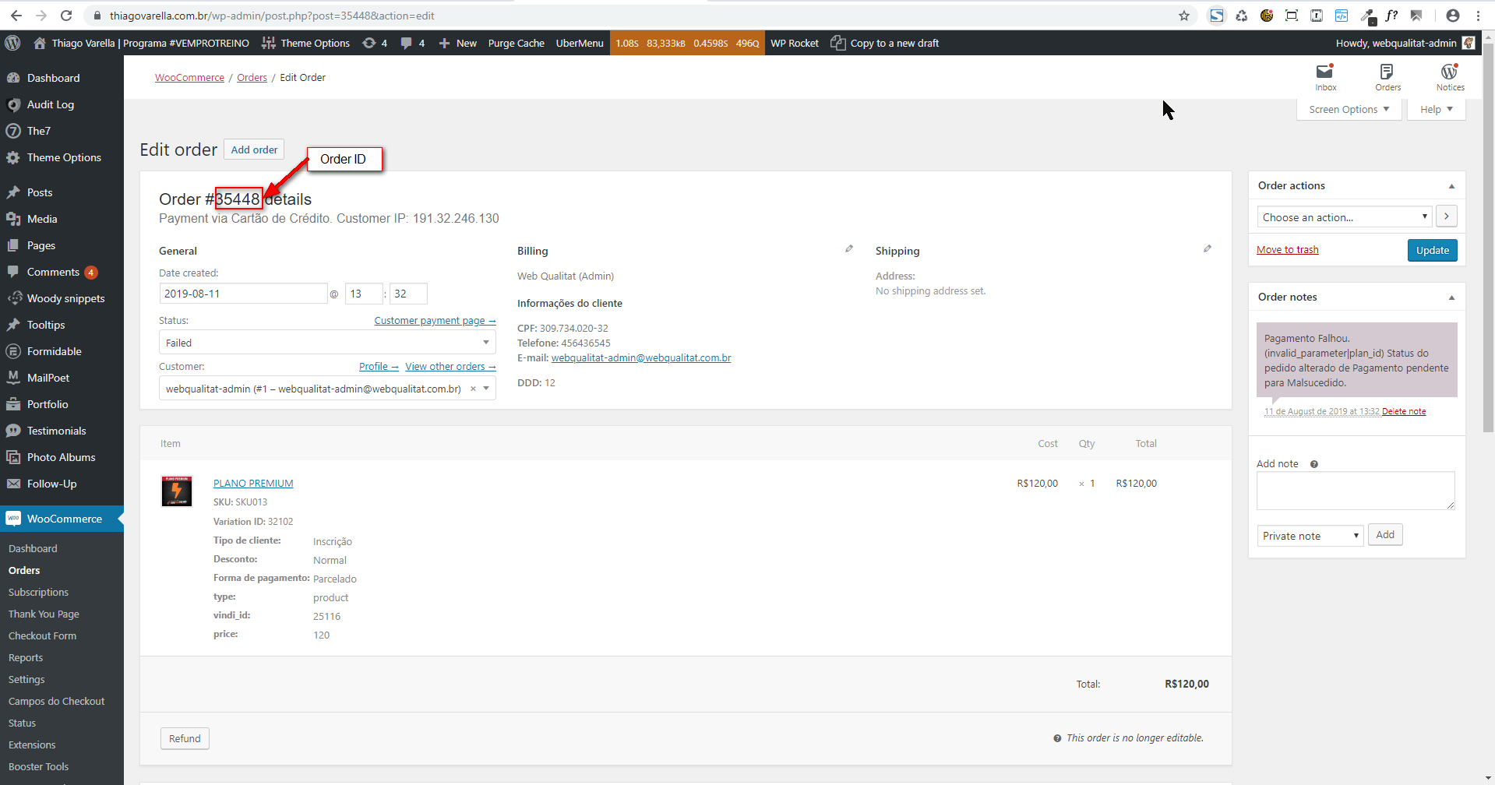Go back in browser history
The width and height of the screenshot is (1495, 785).
coord(16,16)
